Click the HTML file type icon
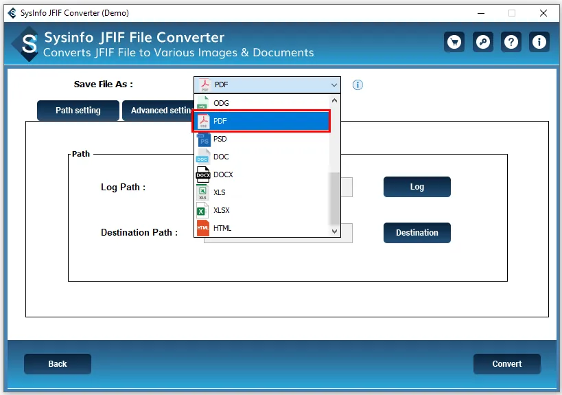This screenshot has width=562, height=395. click(x=202, y=228)
